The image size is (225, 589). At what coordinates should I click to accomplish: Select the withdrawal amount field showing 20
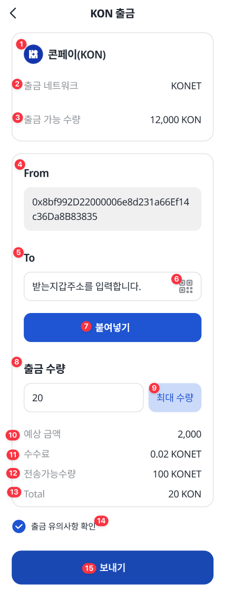83,398
